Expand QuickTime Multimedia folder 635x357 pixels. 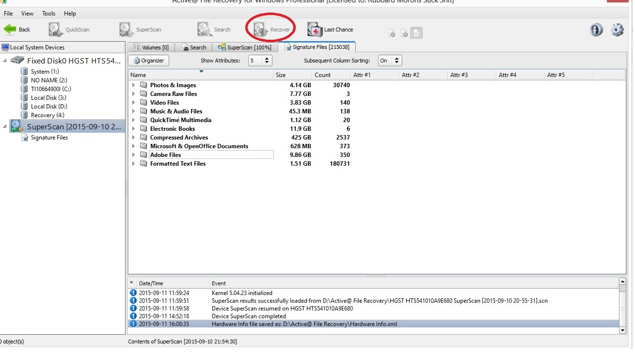pos(134,120)
